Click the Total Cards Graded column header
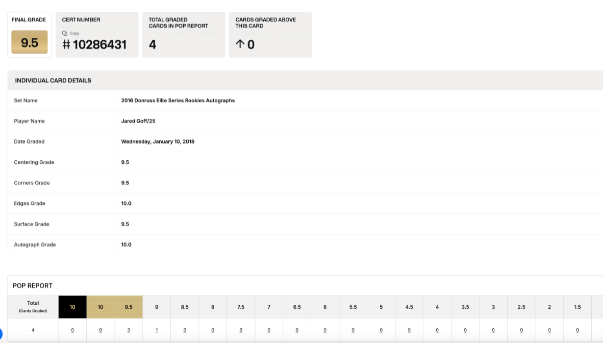 [33, 306]
